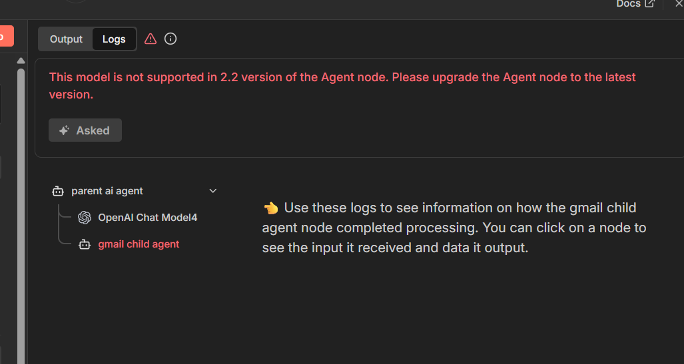Screen dimensions: 684x364
Task: Switch to the Output tab
Action: (x=66, y=39)
